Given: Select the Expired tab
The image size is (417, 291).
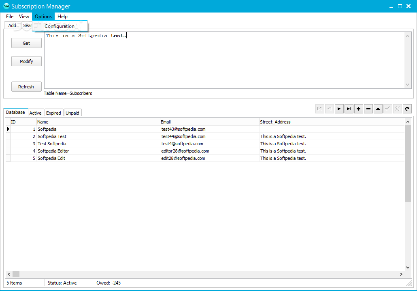Looking at the screenshot, I should tap(53, 113).
